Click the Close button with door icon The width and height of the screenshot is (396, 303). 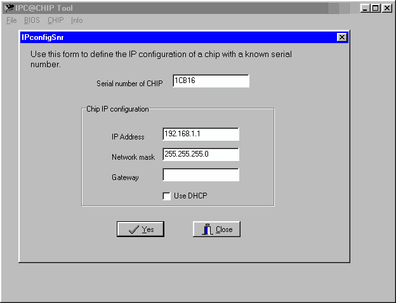(216, 229)
